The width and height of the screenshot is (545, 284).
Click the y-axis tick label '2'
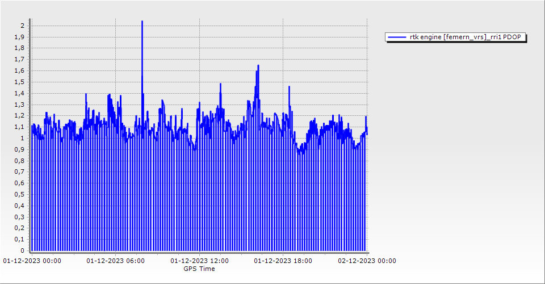[x=22, y=26]
